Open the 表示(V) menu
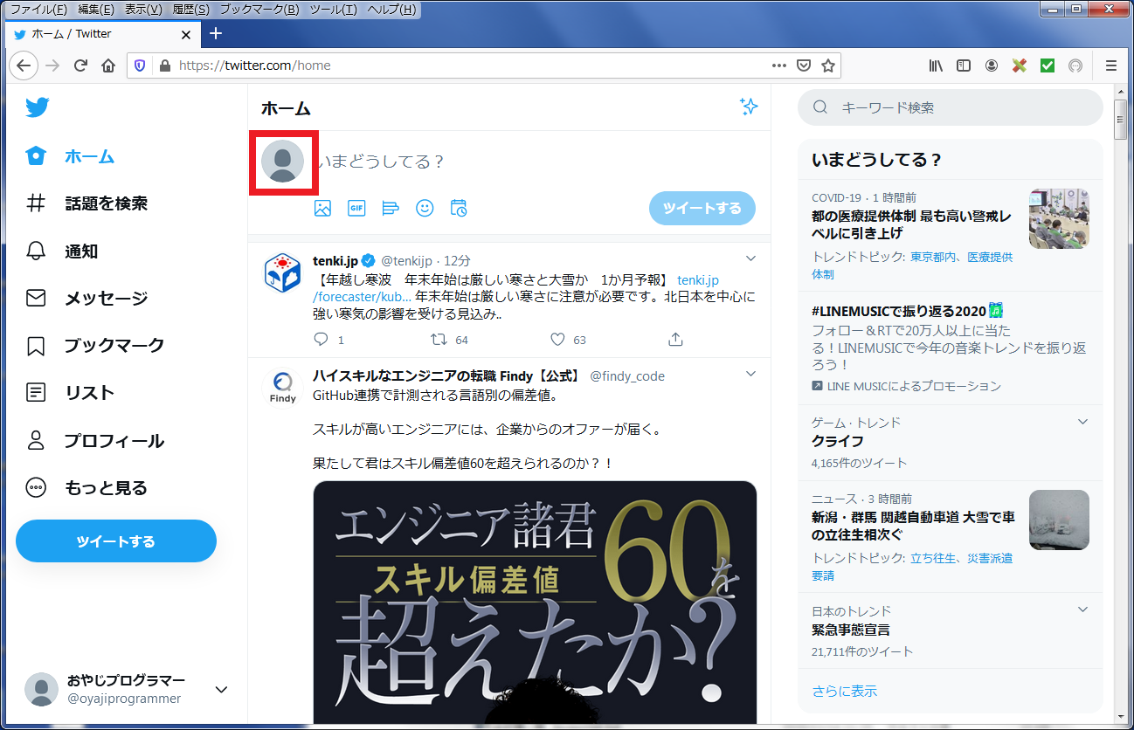The width and height of the screenshot is (1134, 730). (143, 9)
